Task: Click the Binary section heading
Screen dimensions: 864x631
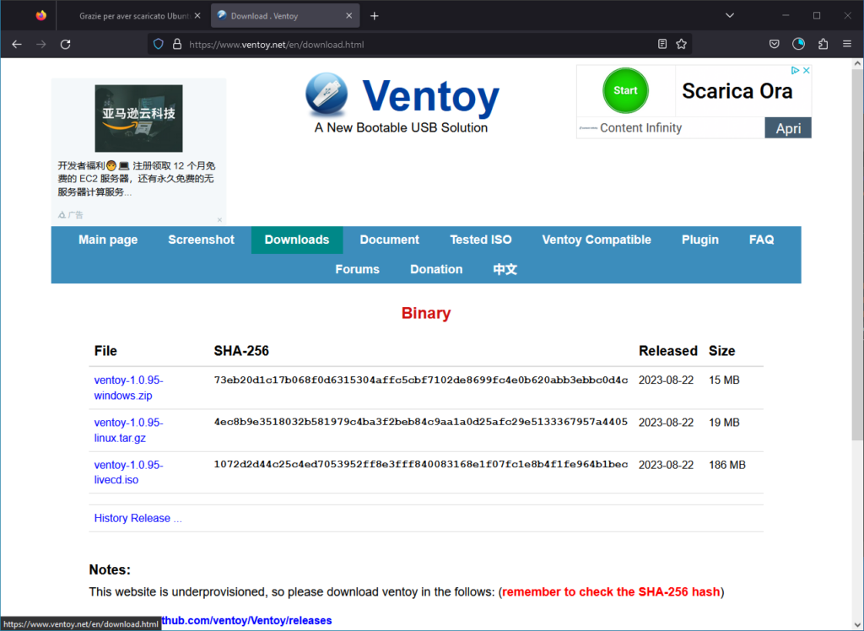Action: click(x=426, y=313)
